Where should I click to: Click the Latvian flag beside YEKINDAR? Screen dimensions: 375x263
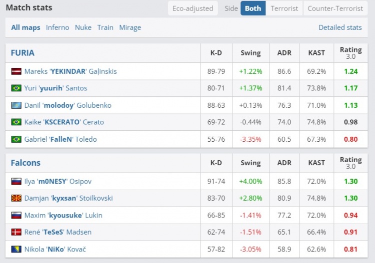click(16, 71)
